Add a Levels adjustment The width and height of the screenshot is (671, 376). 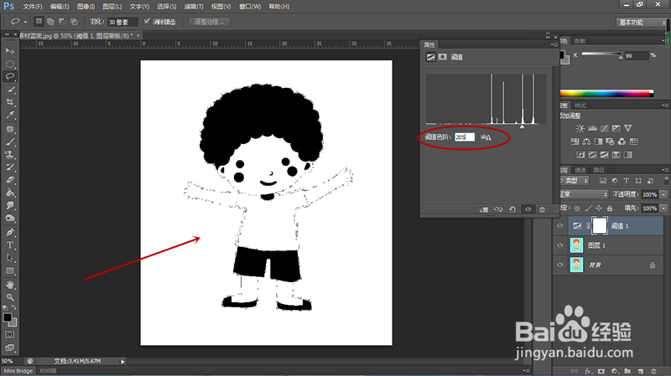[x=592, y=128]
